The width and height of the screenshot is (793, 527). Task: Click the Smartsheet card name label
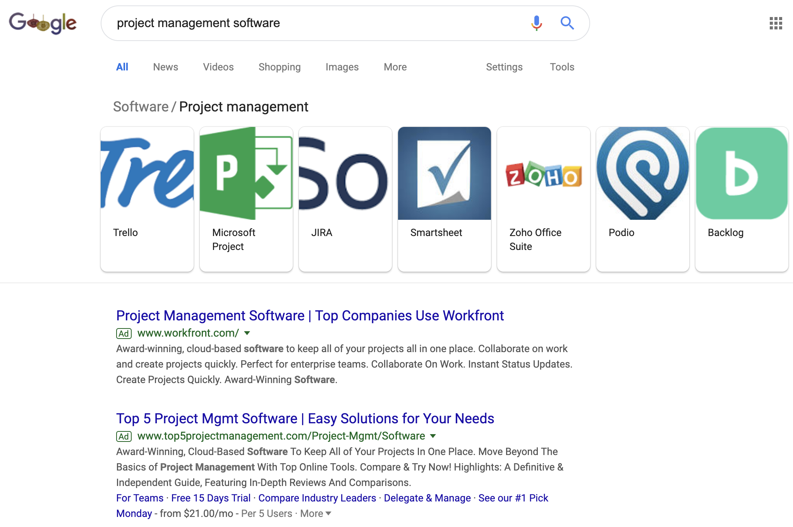coord(436,233)
